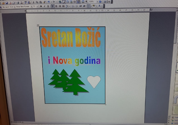This screenshot has width=178, height=125.
Task: Select the Format Painter brush
Action: point(44,2)
